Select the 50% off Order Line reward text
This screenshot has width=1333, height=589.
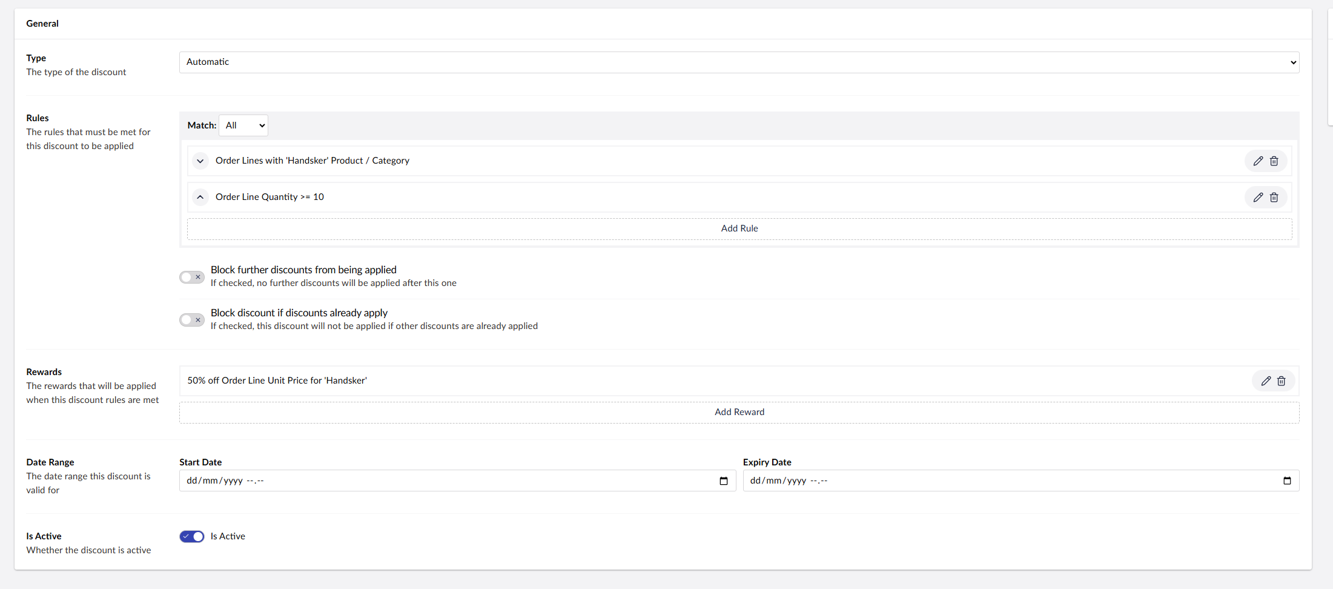(277, 381)
